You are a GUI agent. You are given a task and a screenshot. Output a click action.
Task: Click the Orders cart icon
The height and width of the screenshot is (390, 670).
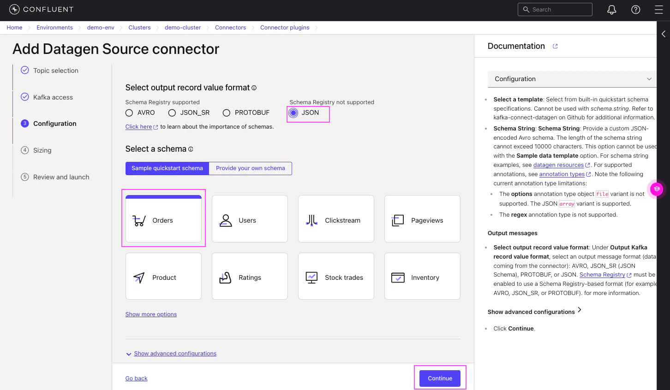139,220
